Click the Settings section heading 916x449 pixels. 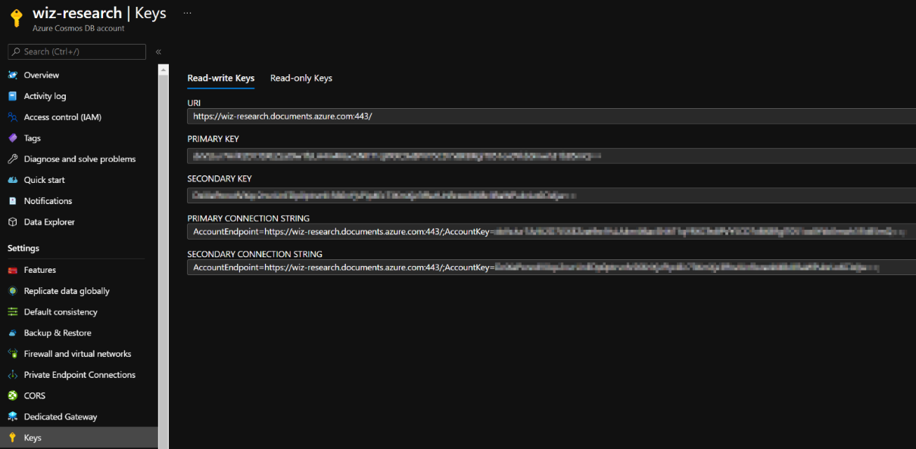click(23, 248)
